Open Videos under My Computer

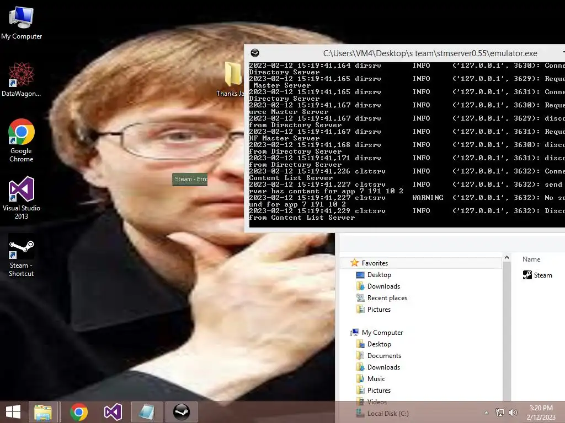[377, 402]
